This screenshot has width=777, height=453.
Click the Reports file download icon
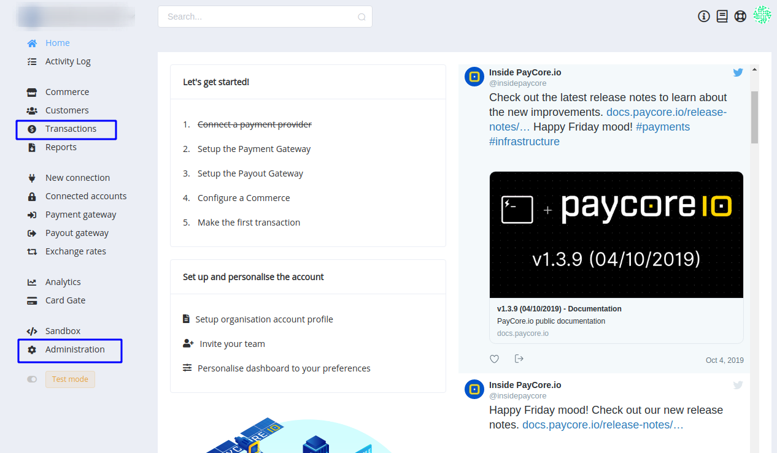coord(32,148)
